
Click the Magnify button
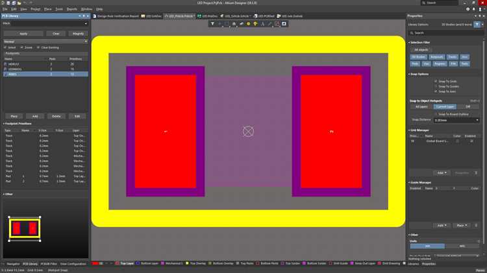point(78,34)
